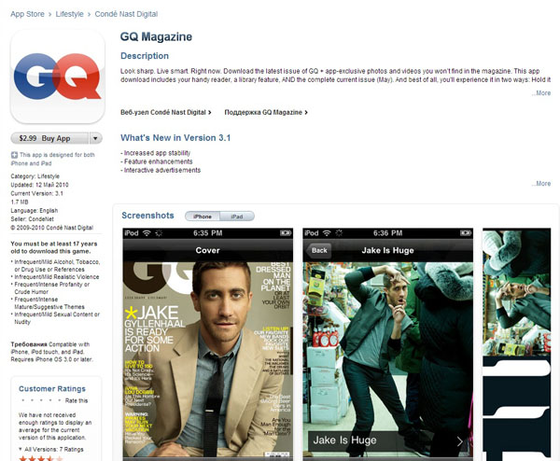
Task: Switch screenshots to iPad tab
Action: [237, 217]
